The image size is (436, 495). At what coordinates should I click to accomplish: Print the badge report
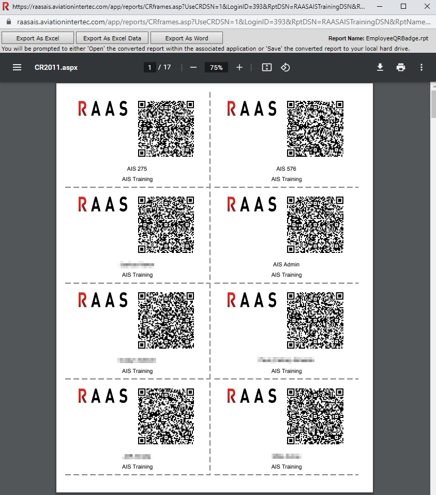click(401, 67)
